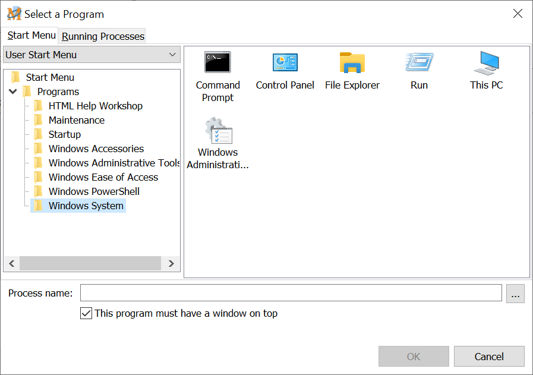Select the Run program icon

(x=419, y=63)
